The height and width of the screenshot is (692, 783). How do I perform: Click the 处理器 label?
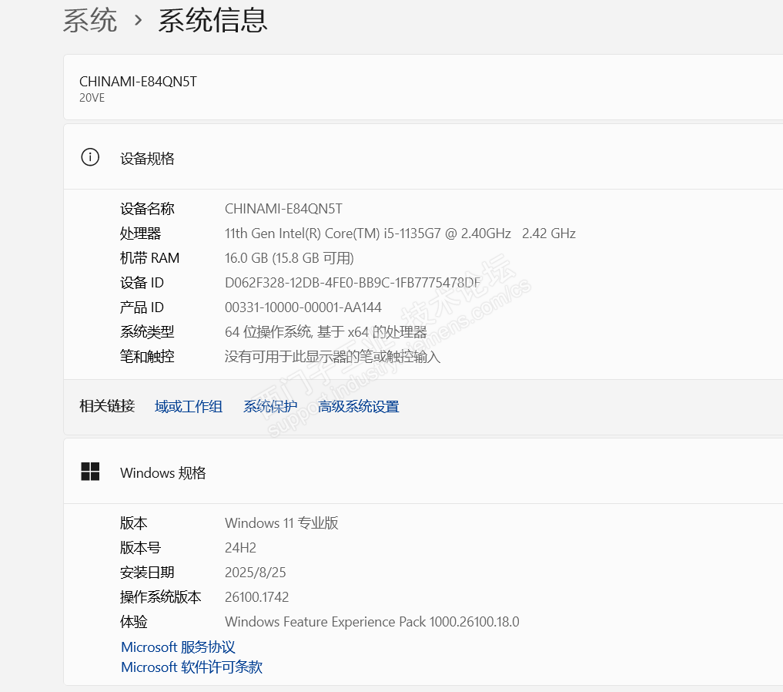click(x=140, y=233)
